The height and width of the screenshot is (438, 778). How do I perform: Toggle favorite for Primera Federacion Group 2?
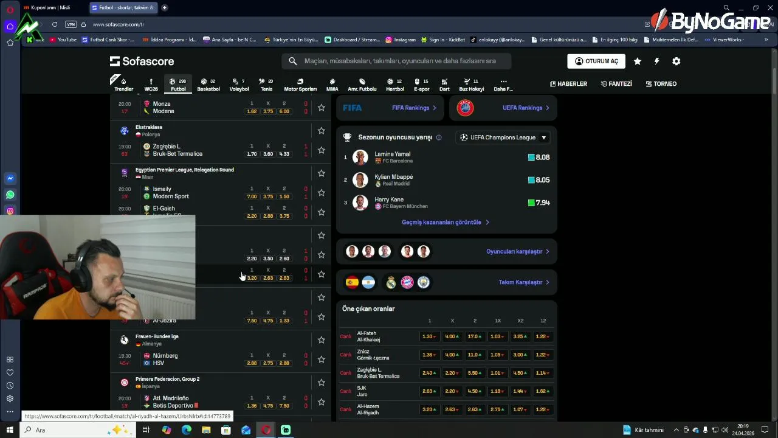point(321,382)
